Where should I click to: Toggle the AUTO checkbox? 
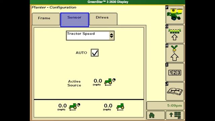click(x=95, y=53)
